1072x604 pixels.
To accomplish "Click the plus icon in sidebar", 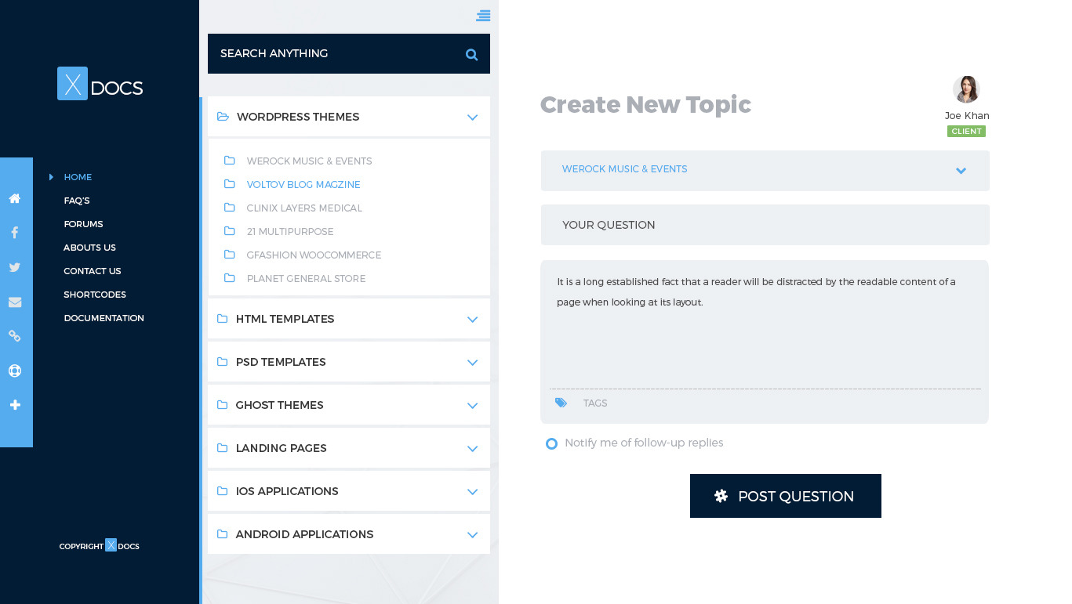I will [x=15, y=405].
